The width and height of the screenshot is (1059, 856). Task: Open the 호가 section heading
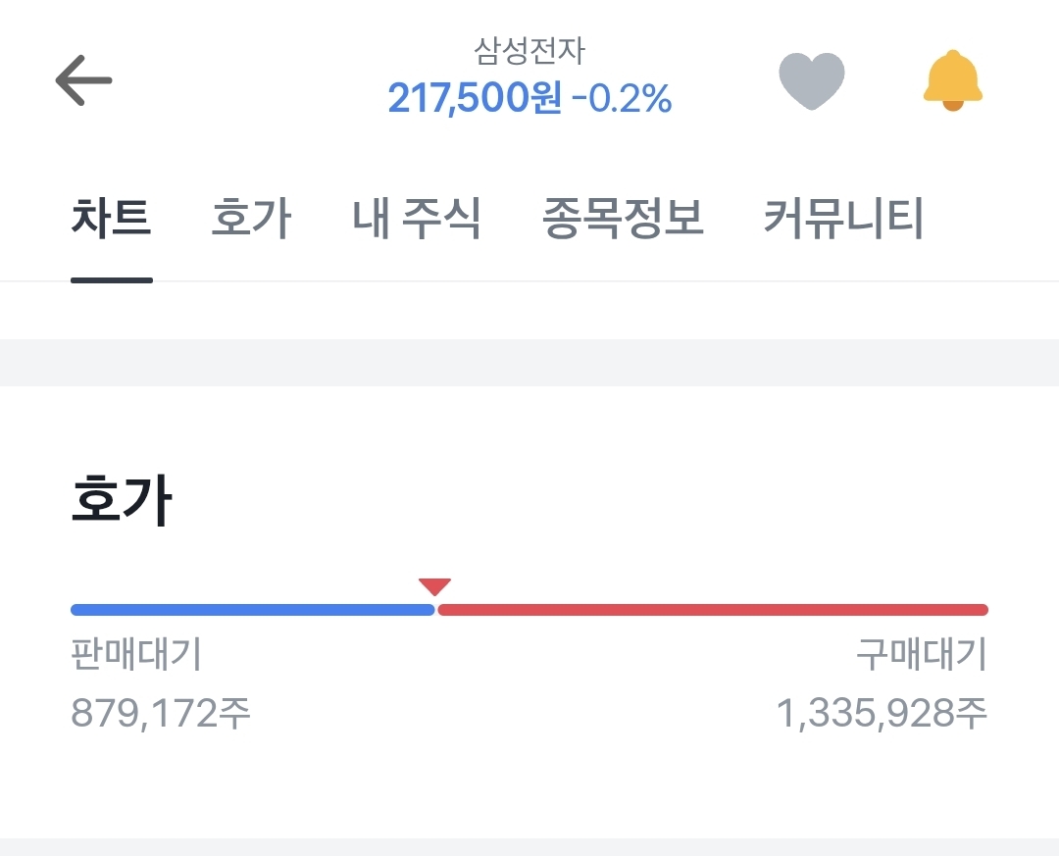pos(122,500)
